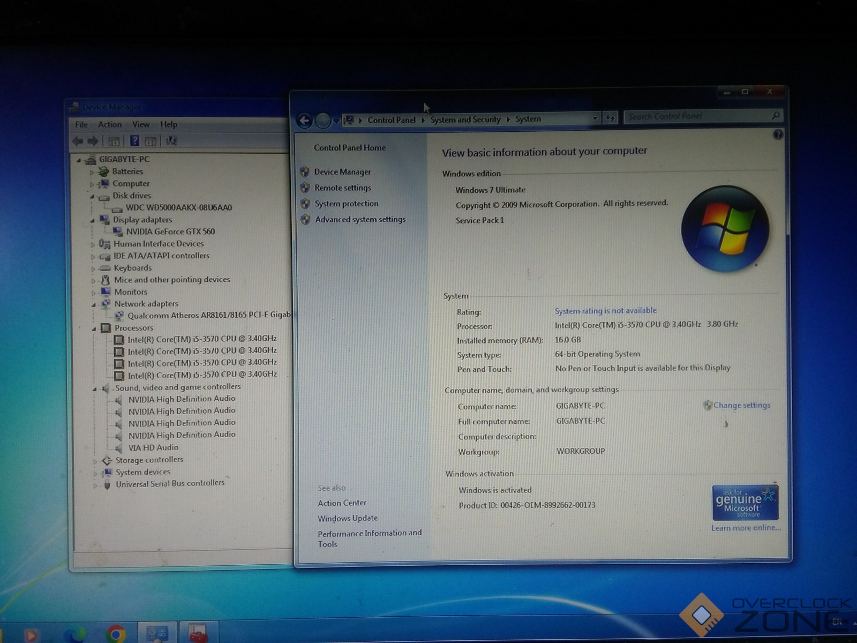This screenshot has height=643, width=857.
Task: Select the Monitors category icon
Action: (x=106, y=292)
